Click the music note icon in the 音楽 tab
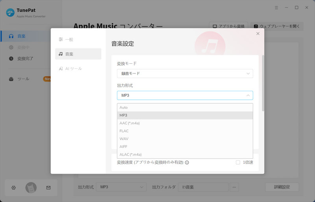The image size is (315, 202). point(61,54)
